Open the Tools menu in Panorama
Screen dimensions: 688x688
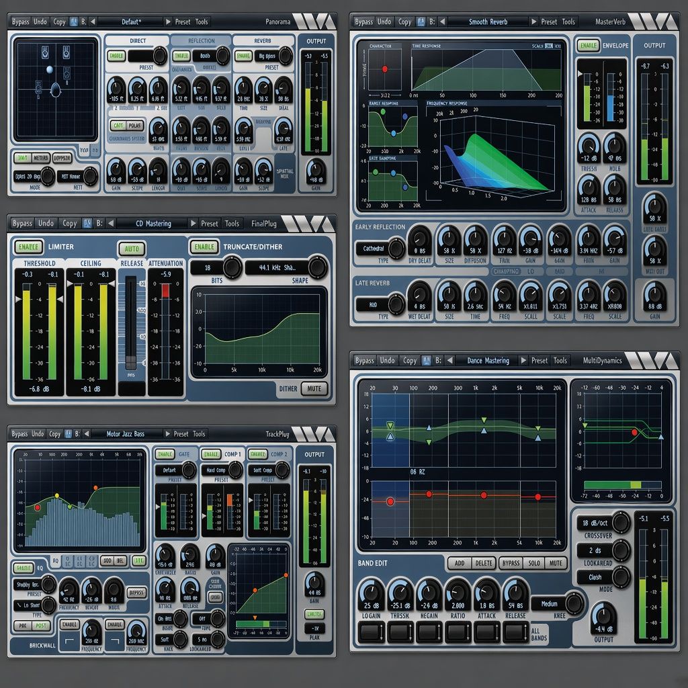click(x=202, y=21)
